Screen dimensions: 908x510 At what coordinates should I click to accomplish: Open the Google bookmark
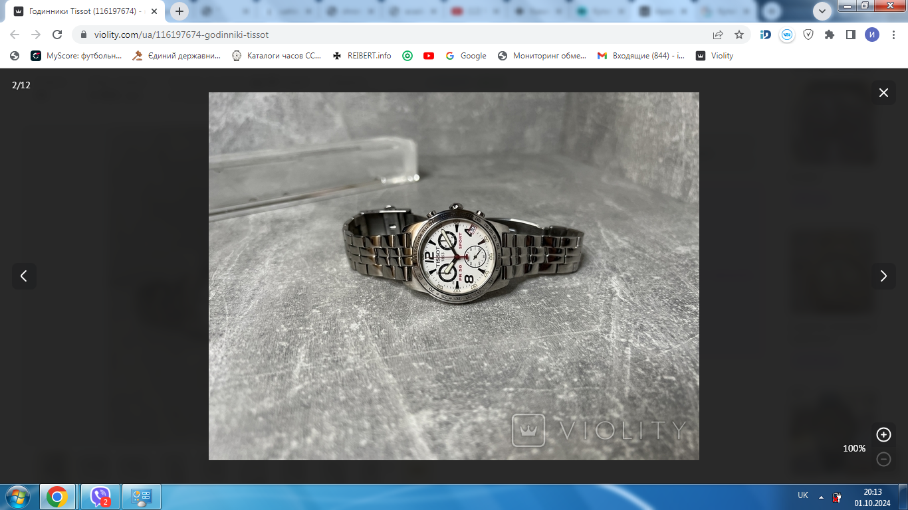coord(466,56)
